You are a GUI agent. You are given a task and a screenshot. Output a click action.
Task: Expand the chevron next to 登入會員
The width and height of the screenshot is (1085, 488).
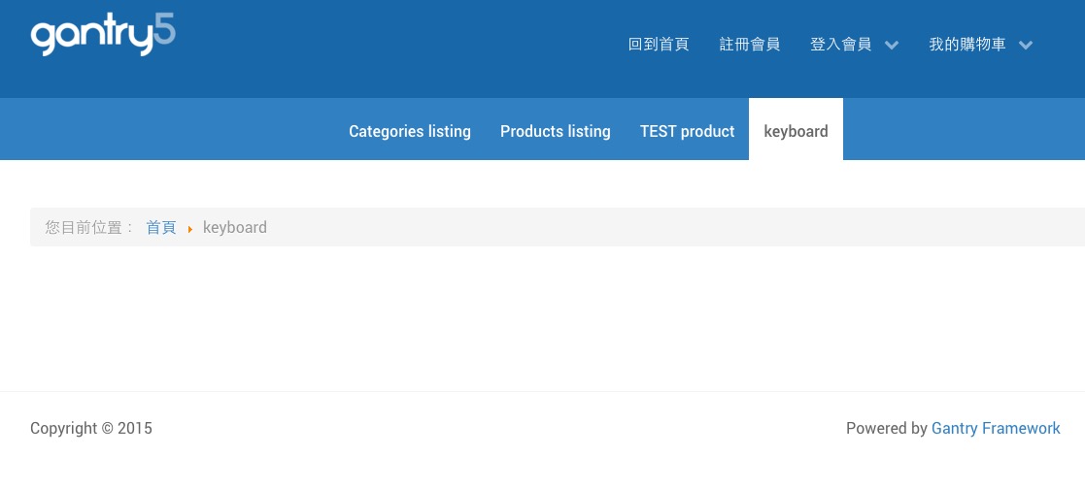pyautogui.click(x=892, y=46)
